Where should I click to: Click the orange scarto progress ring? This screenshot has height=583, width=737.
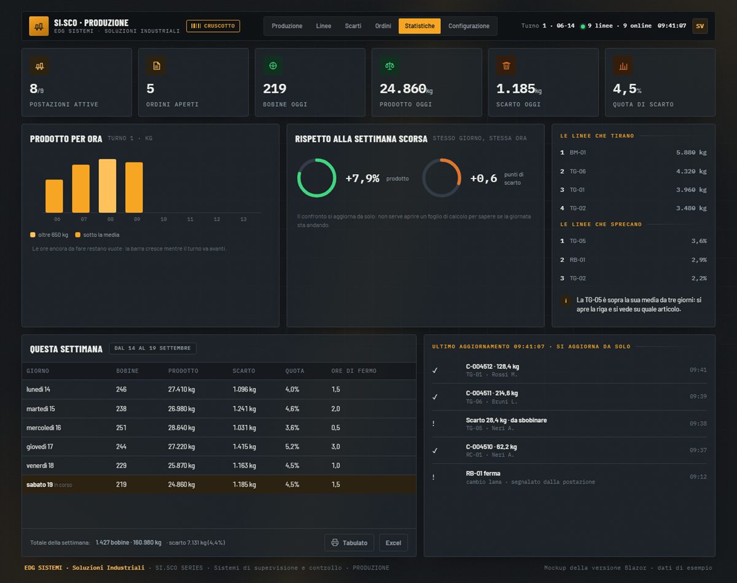442,178
